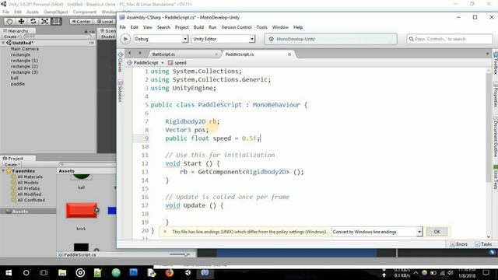Click OK on the line endings notification

tap(437, 232)
